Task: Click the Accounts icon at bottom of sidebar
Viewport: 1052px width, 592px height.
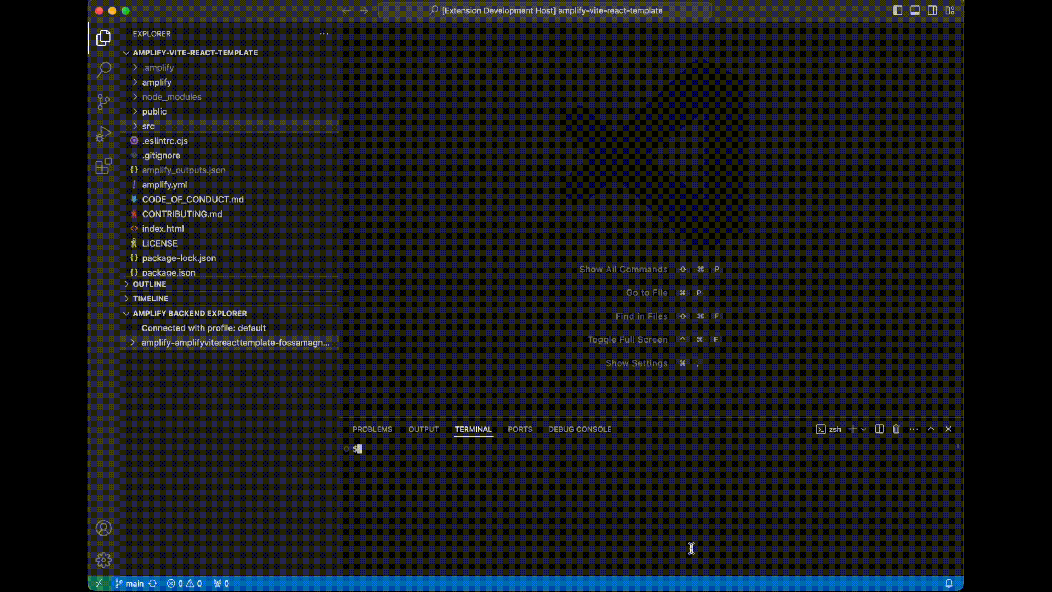Action: tap(104, 528)
